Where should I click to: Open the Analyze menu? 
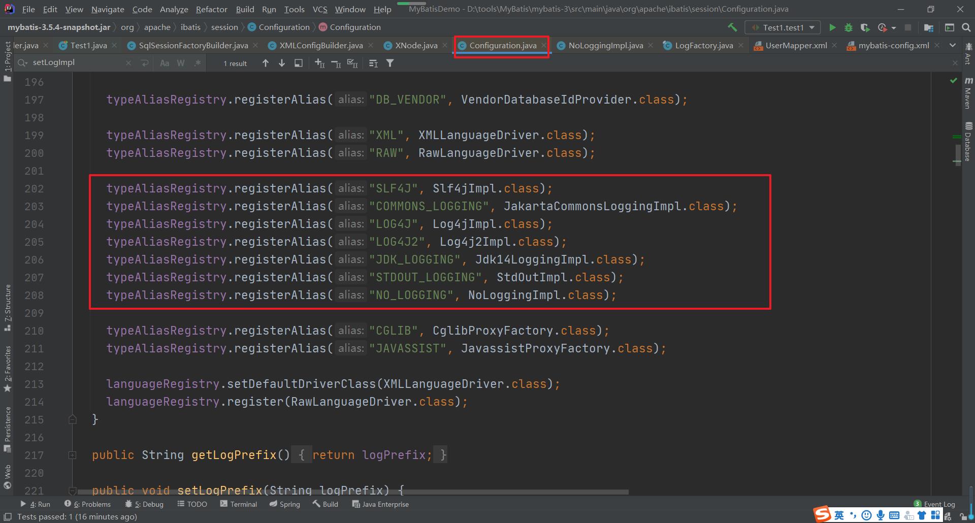tap(174, 9)
